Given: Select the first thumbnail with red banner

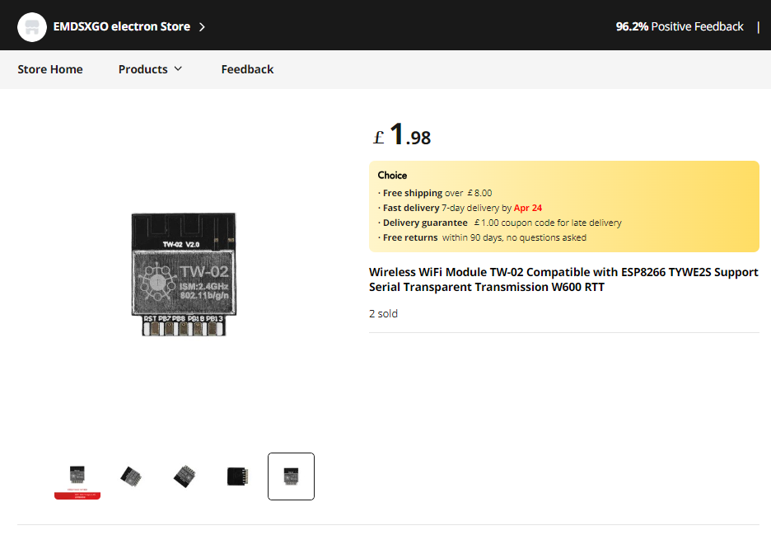Looking at the screenshot, I should click(77, 476).
